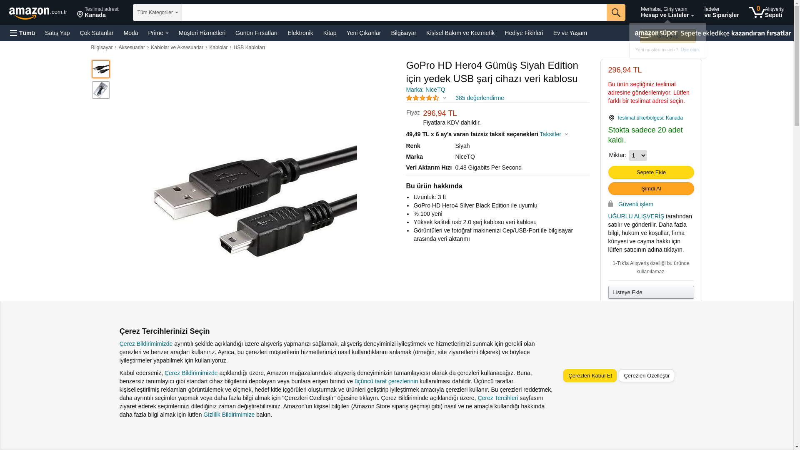Click the Teslimat ülke/bölgesi location icon
This screenshot has width=800, height=450.
[x=611, y=118]
